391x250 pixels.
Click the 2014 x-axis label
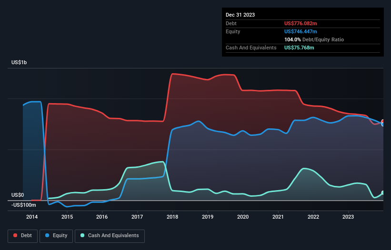coord(32,217)
